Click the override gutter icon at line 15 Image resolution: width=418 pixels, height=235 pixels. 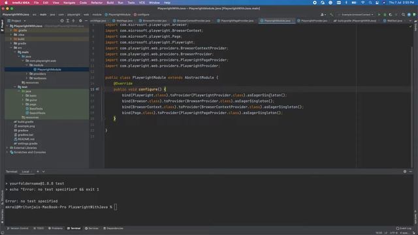[x=97, y=89]
